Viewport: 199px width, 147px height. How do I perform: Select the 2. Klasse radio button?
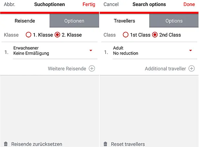pyautogui.click(x=57, y=35)
